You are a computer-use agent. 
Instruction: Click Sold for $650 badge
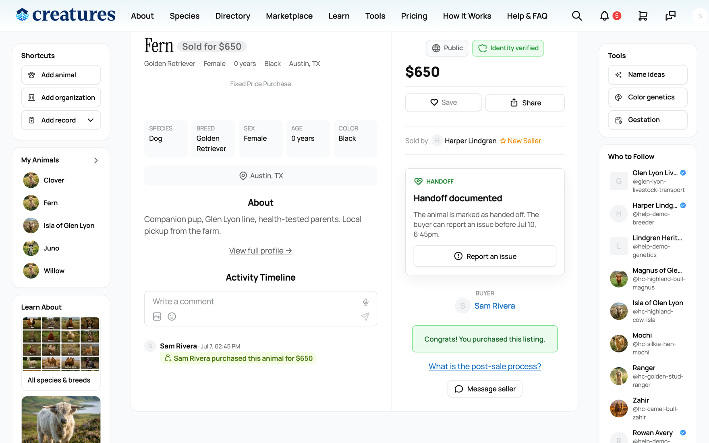coord(212,47)
